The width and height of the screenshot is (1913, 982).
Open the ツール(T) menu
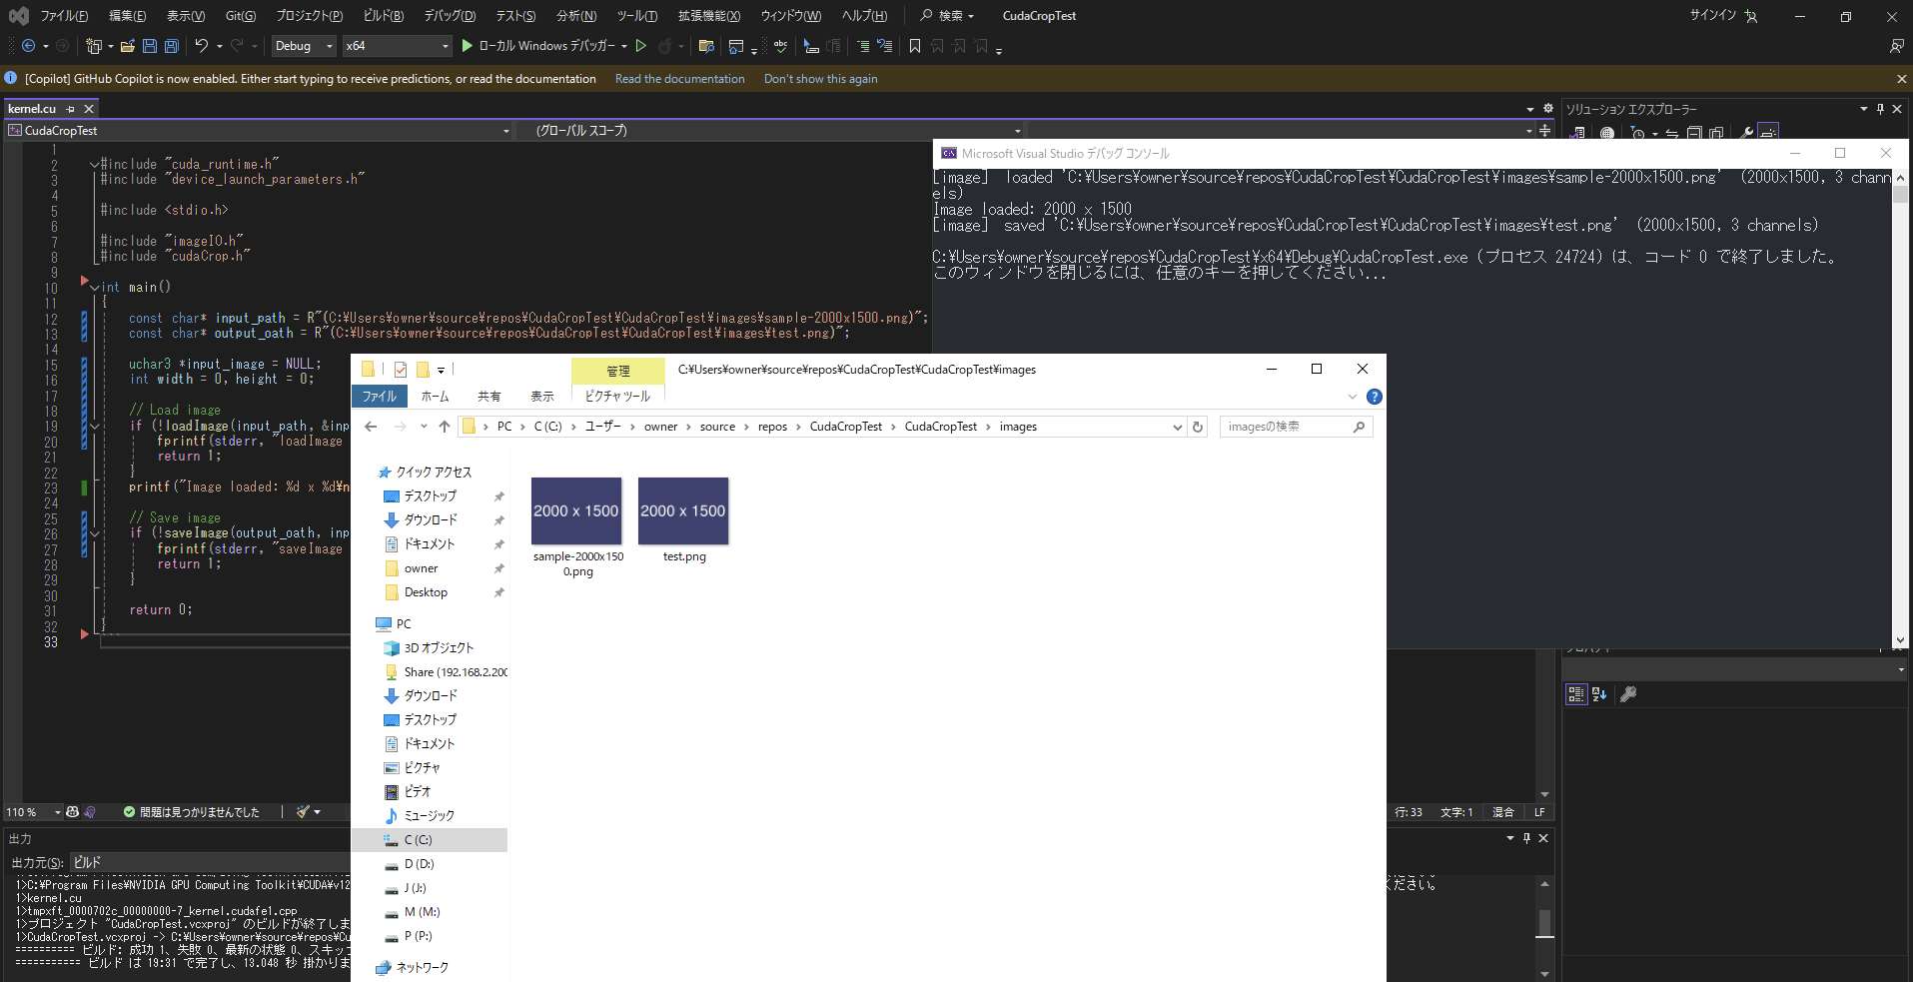click(x=637, y=16)
